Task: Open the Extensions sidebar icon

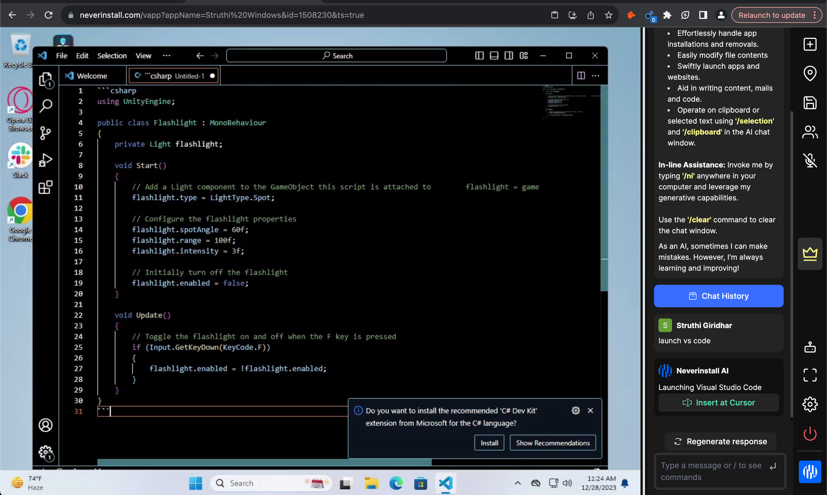Action: coord(45,187)
